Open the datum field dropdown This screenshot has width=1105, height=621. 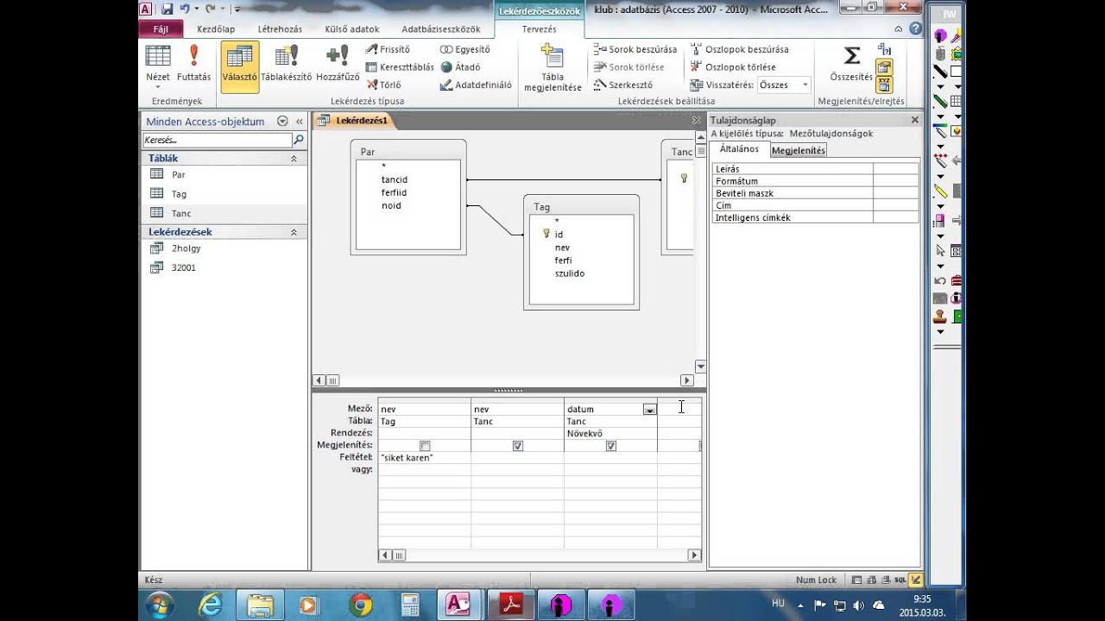tap(649, 410)
